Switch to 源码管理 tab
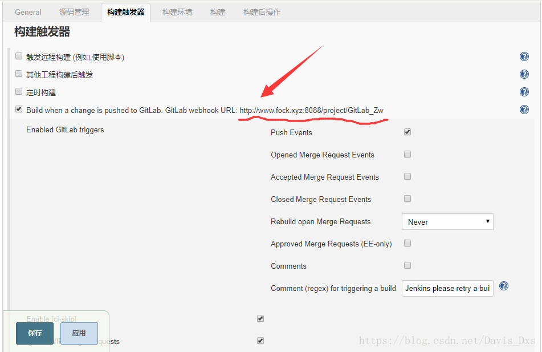The image size is (542, 352). [x=74, y=12]
